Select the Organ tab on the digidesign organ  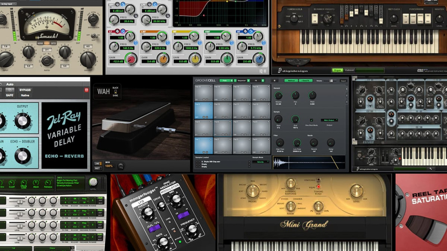pyautogui.click(x=337, y=70)
